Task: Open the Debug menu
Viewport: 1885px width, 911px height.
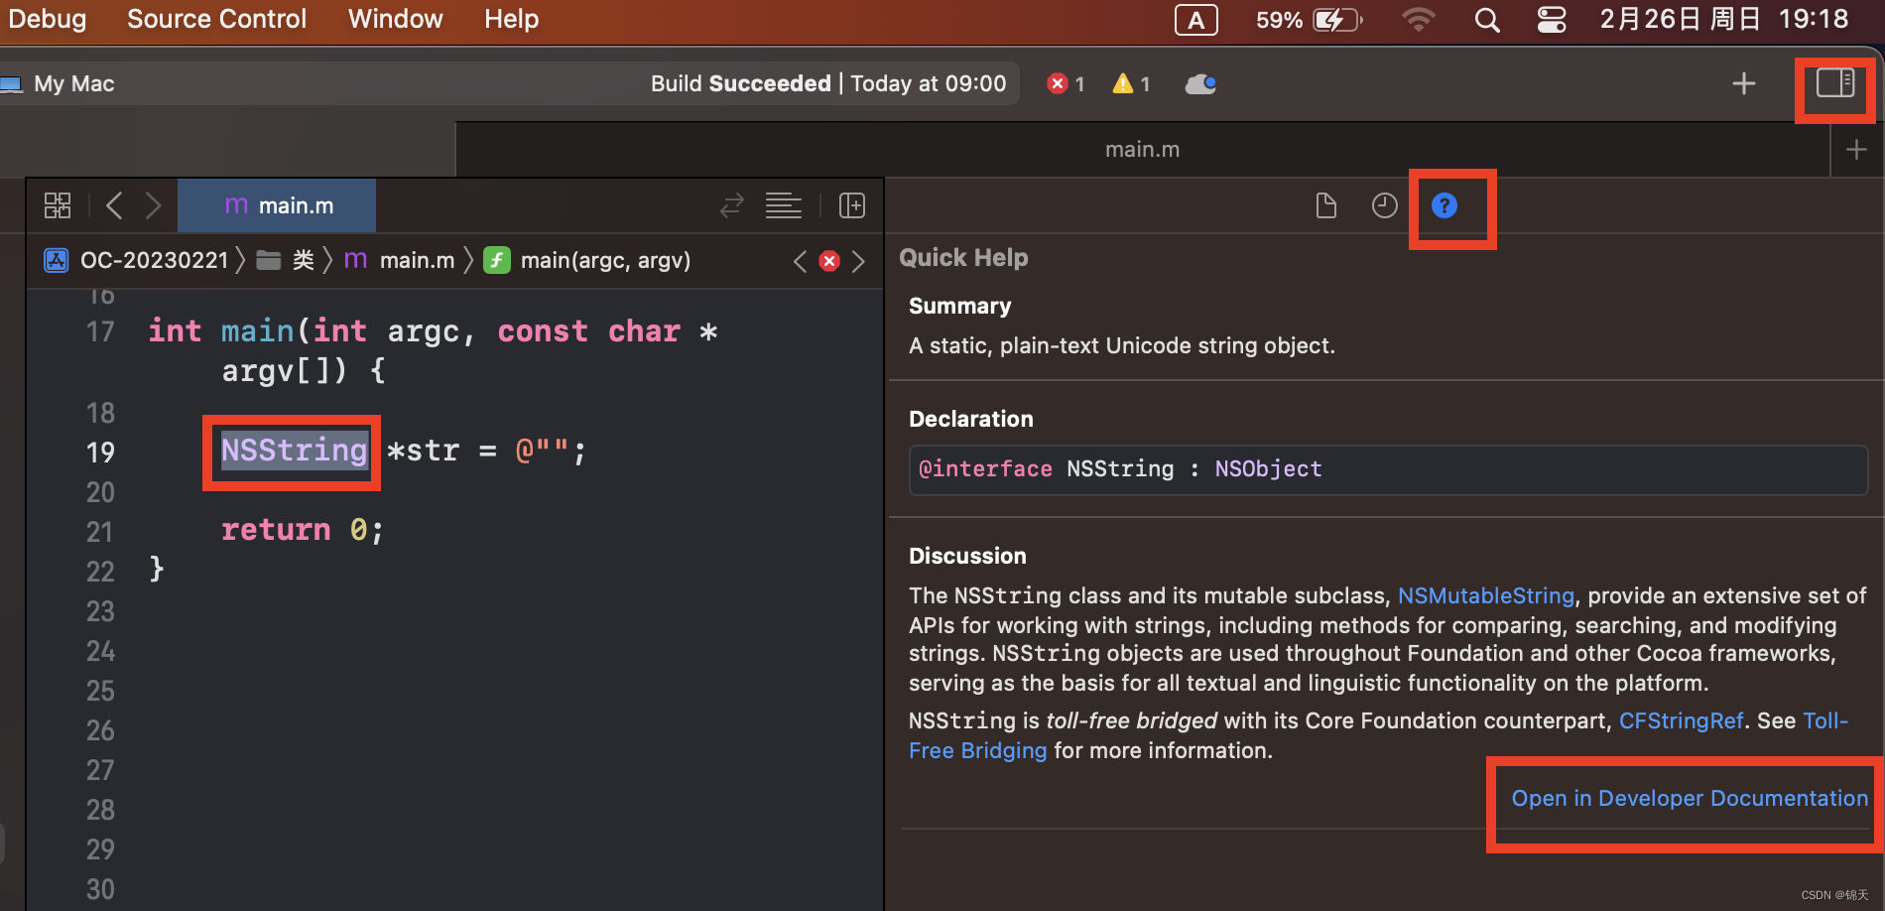Action: [x=48, y=19]
